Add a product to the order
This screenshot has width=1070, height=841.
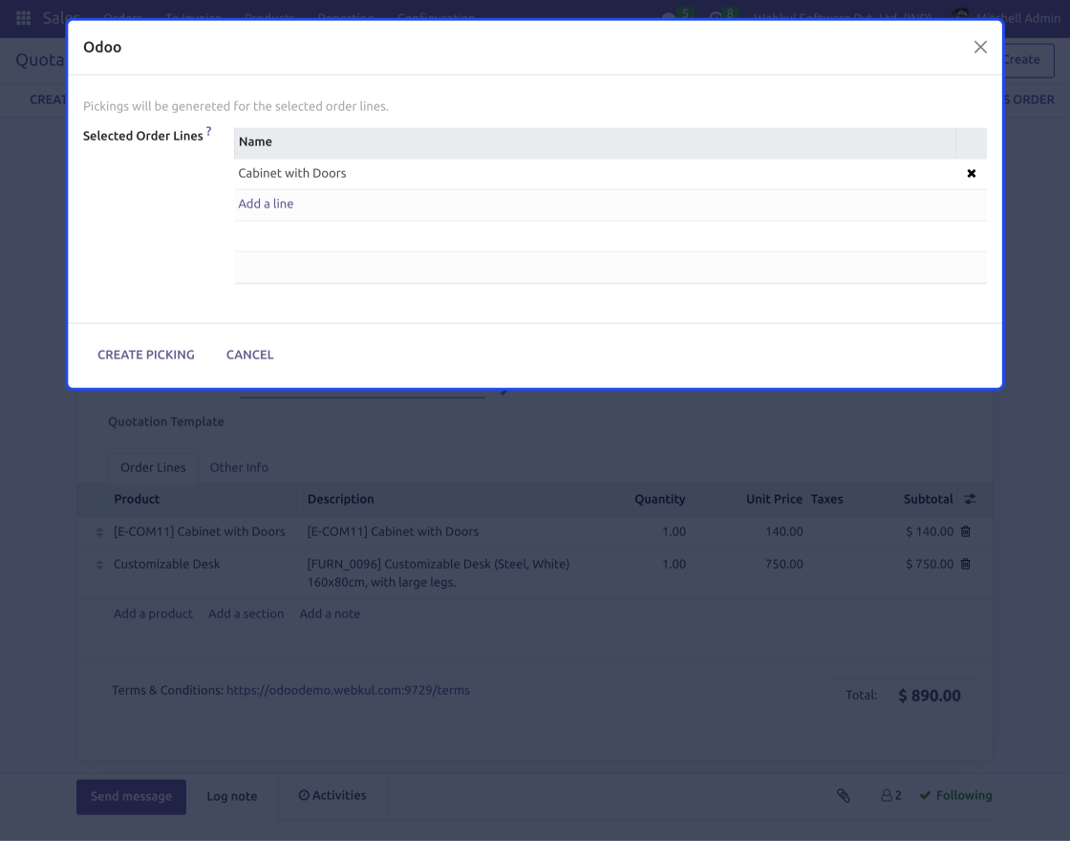click(x=153, y=614)
